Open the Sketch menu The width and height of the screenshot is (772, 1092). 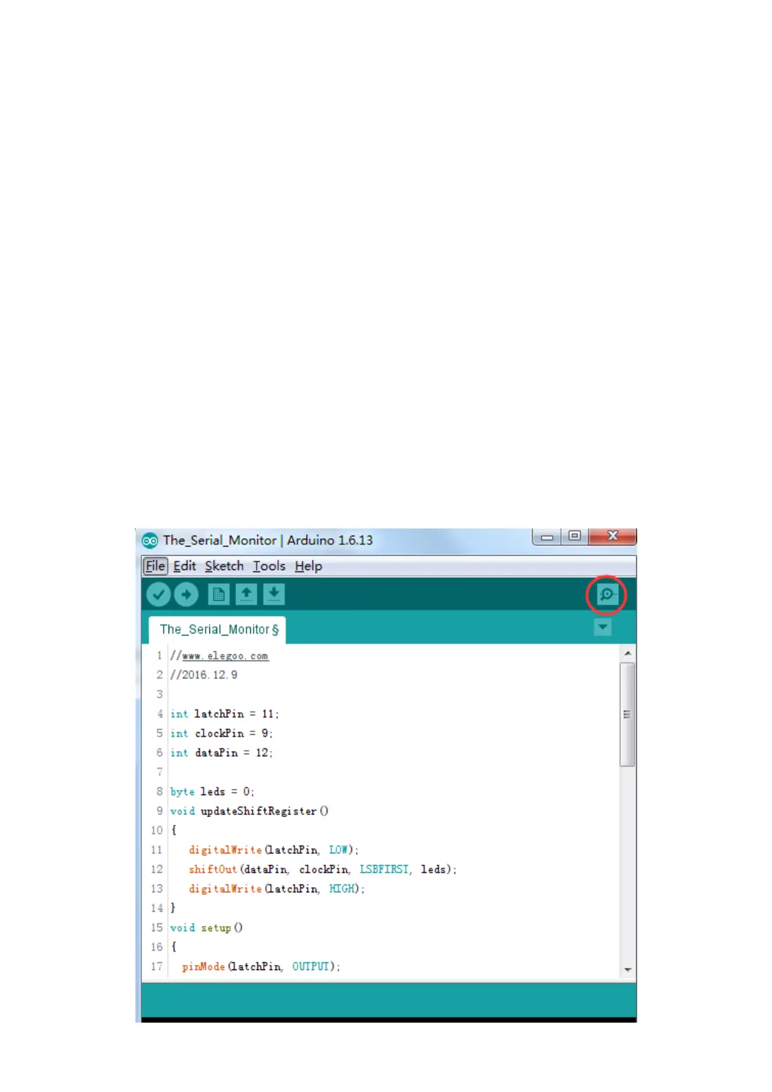[224, 566]
